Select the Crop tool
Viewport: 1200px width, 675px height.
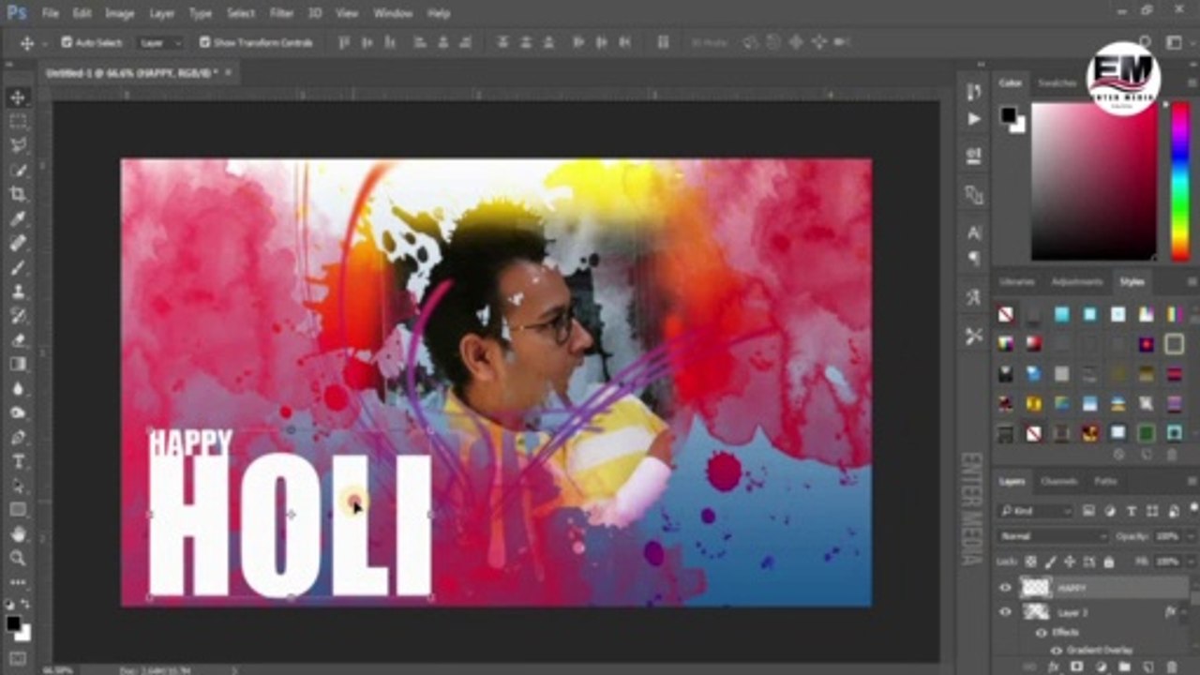tap(18, 194)
